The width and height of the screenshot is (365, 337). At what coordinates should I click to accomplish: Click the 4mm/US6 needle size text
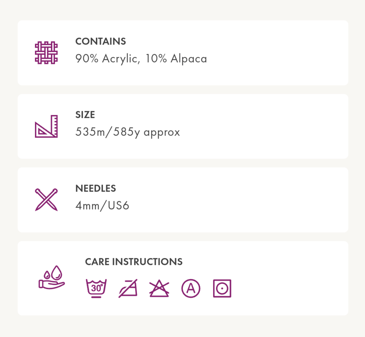[102, 205]
